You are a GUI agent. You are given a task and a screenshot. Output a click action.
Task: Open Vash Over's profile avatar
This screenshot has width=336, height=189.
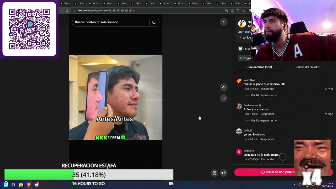click(x=239, y=81)
